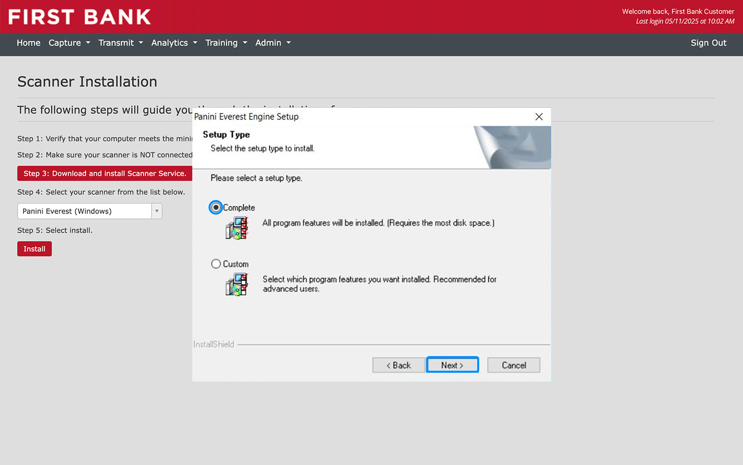Click the Custom option label
This screenshot has height=465, width=743.
pos(235,264)
